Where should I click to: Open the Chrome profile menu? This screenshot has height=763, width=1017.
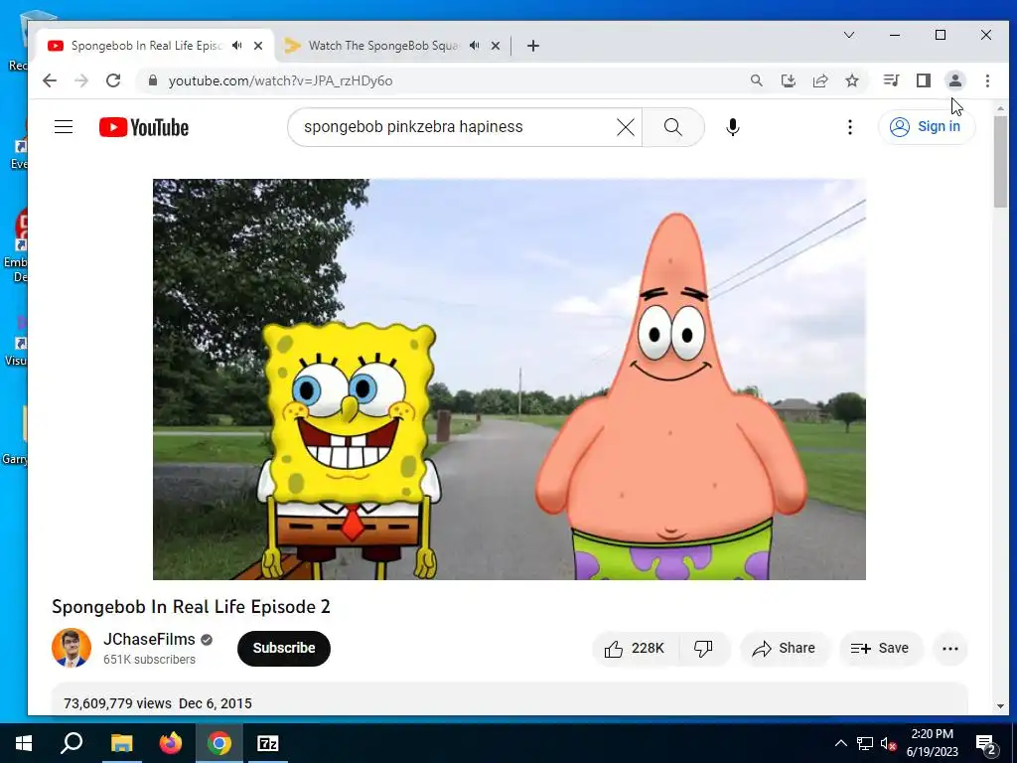pyautogui.click(x=955, y=80)
